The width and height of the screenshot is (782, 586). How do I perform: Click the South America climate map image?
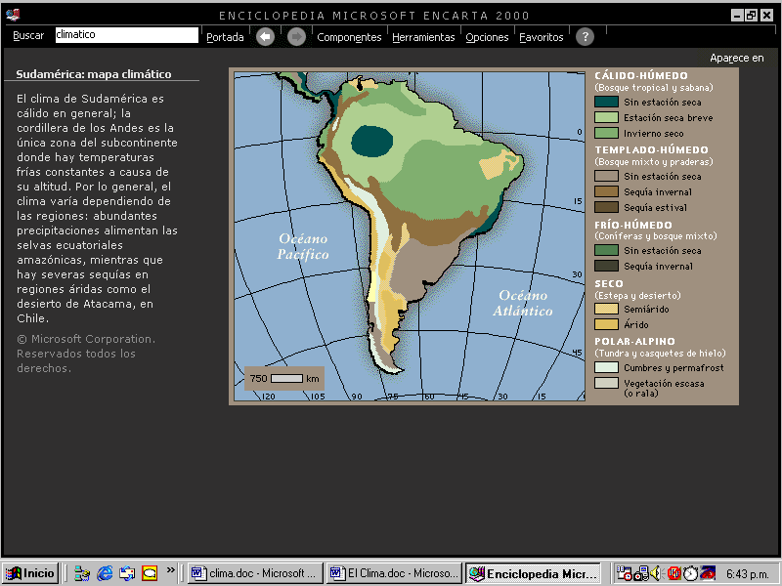410,236
